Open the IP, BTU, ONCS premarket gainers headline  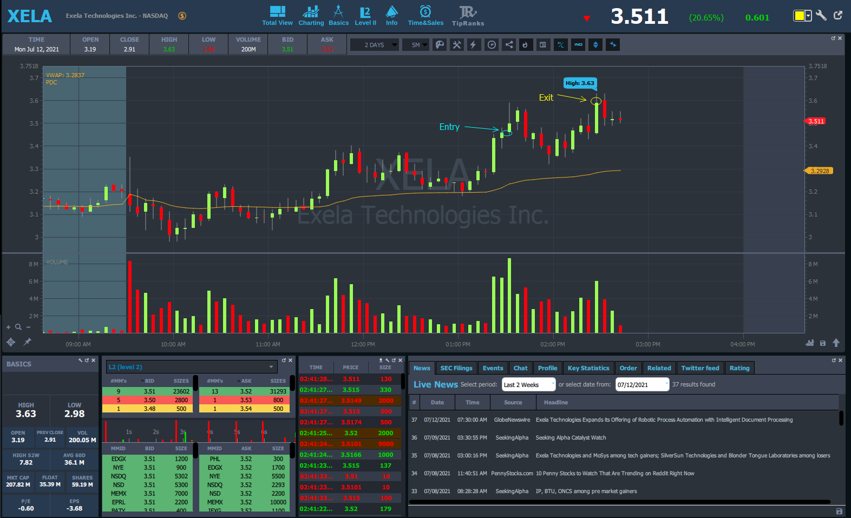pos(586,491)
